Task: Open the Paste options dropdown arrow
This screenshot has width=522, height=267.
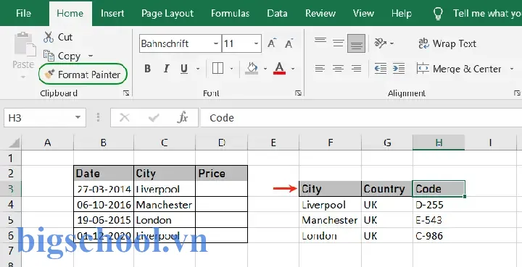Action: (x=23, y=77)
